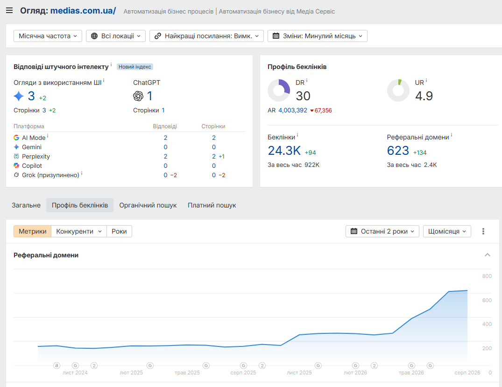Screen dimensions: 502x387
Task: Open the Останні 2 роки date range dropdown
Action: tap(382, 231)
